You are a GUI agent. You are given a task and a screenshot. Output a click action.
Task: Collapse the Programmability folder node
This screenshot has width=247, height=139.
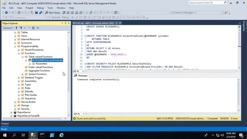(x=15, y=46)
